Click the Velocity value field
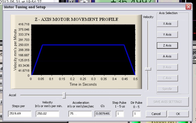 48,114
